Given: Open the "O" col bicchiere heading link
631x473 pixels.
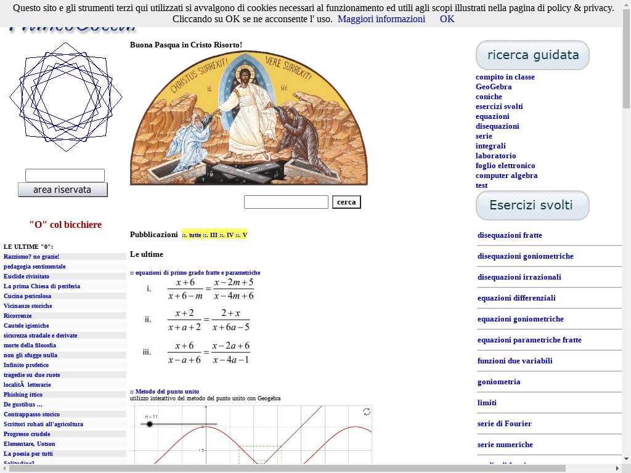Looking at the screenshot, I should tap(65, 224).
